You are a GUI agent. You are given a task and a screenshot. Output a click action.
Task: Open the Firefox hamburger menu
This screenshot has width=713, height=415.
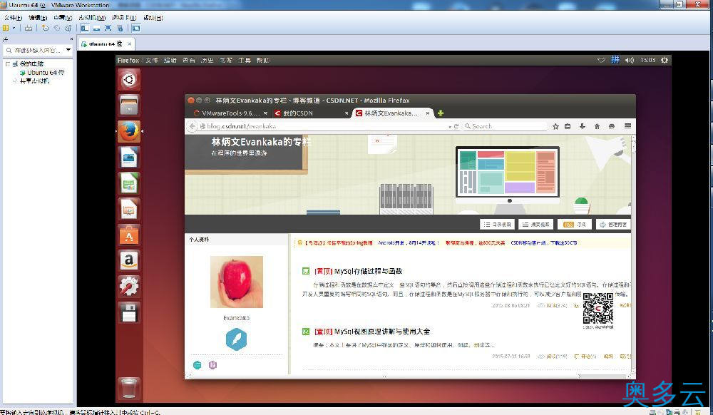627,126
